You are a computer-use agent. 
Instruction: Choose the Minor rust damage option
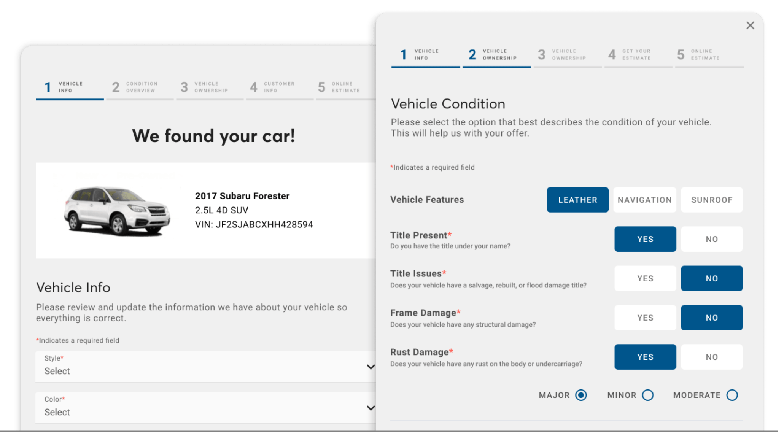[x=647, y=395]
